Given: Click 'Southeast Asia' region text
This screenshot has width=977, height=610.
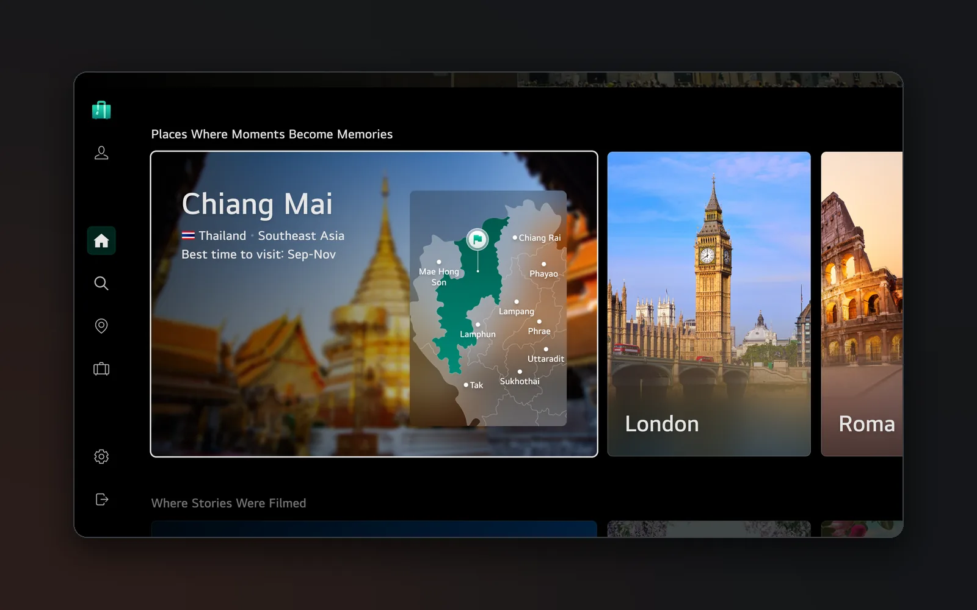Looking at the screenshot, I should tap(301, 235).
